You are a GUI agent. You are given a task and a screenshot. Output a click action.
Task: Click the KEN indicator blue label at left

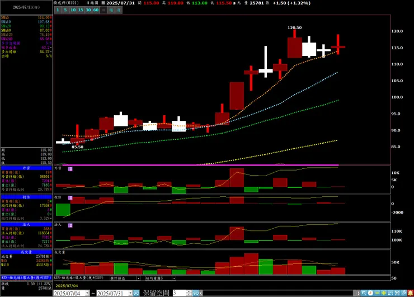tap(26, 278)
